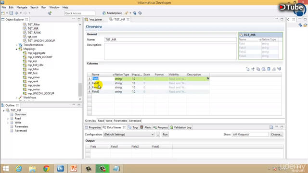Image resolution: width=308 pixels, height=173 pixels.
Task: Click the Choose... button
Action: pyautogui.click(x=276, y=135)
